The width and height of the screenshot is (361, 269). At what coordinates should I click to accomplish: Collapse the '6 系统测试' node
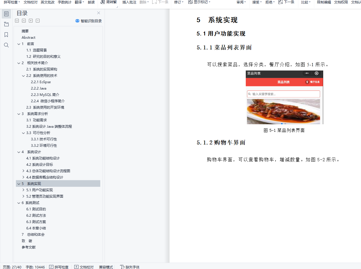(x=19, y=203)
